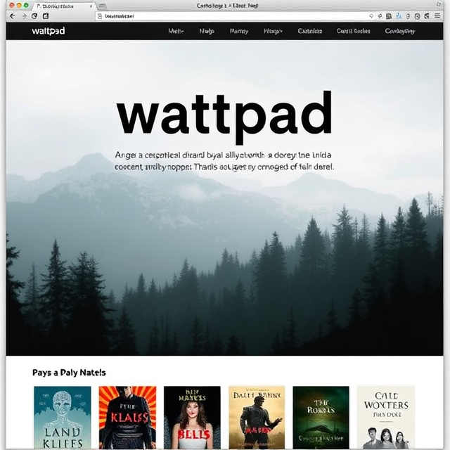Go back with the browser back arrow
The height and width of the screenshot is (450, 450).
tap(13, 16)
